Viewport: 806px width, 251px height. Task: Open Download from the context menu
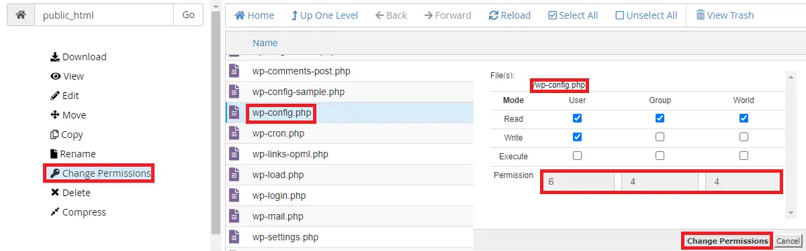79,57
